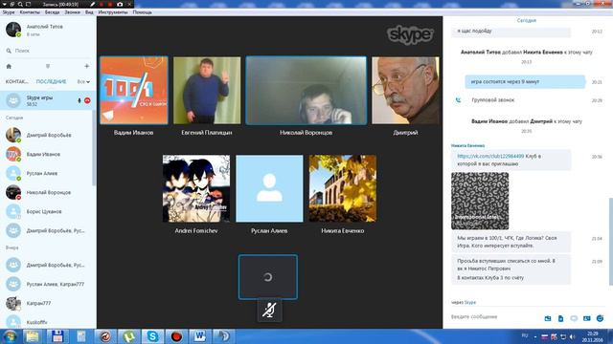
Task: Open the Звонки menu
Action: tap(73, 12)
